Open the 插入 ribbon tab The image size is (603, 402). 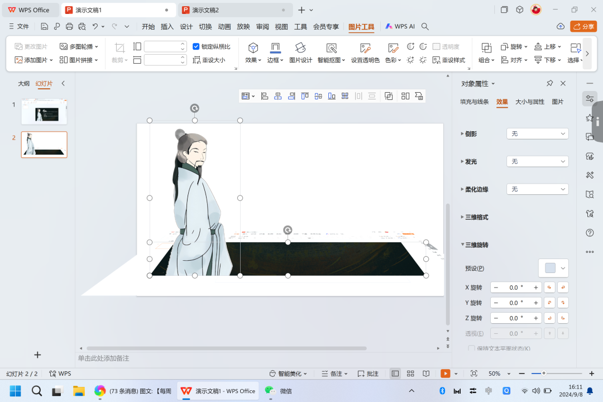coord(167,27)
